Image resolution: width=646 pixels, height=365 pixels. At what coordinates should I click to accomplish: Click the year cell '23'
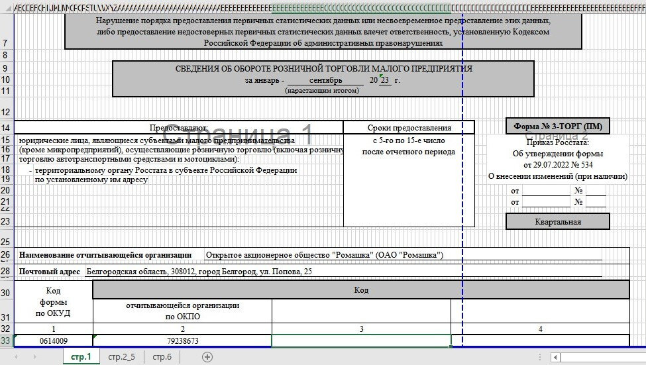click(x=385, y=80)
